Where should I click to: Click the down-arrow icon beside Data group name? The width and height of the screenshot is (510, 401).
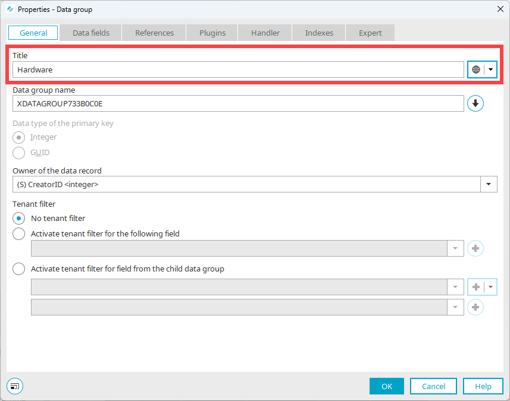click(475, 103)
